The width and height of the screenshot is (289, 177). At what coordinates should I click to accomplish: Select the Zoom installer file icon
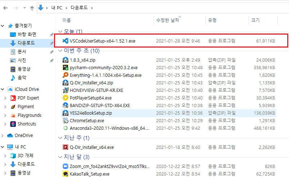coord(66,166)
